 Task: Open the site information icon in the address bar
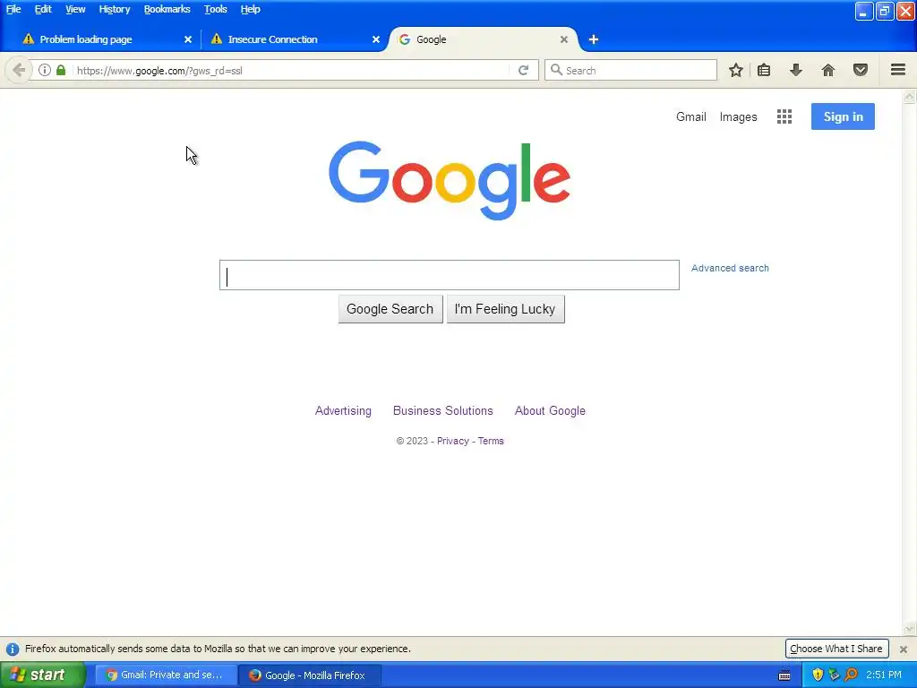point(45,70)
